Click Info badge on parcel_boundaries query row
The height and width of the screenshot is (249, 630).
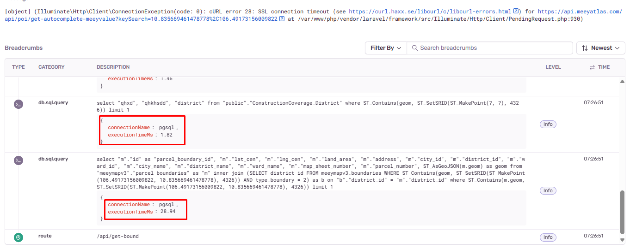coord(548,190)
